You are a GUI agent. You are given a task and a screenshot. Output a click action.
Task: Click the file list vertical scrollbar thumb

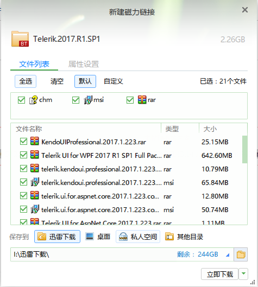pos(244,149)
